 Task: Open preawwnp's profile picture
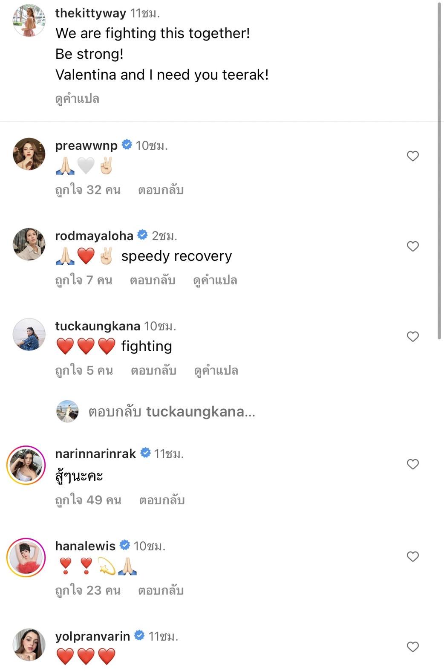[29, 154]
